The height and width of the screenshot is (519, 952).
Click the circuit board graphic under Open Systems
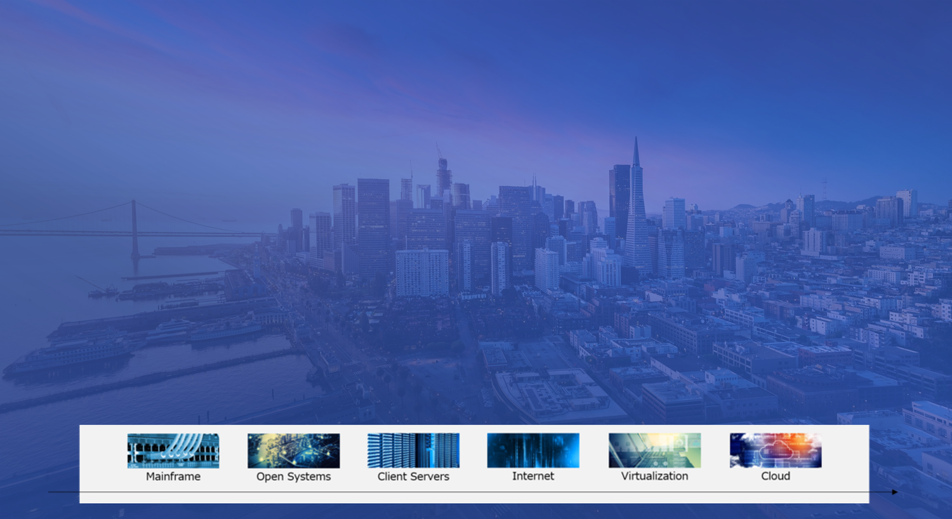[293, 450]
